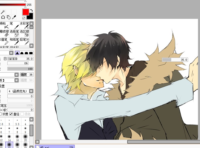This screenshot has width=200, height=148.
Task: Select the 和纸笔 paper brush tool
Action: tap(14, 41)
